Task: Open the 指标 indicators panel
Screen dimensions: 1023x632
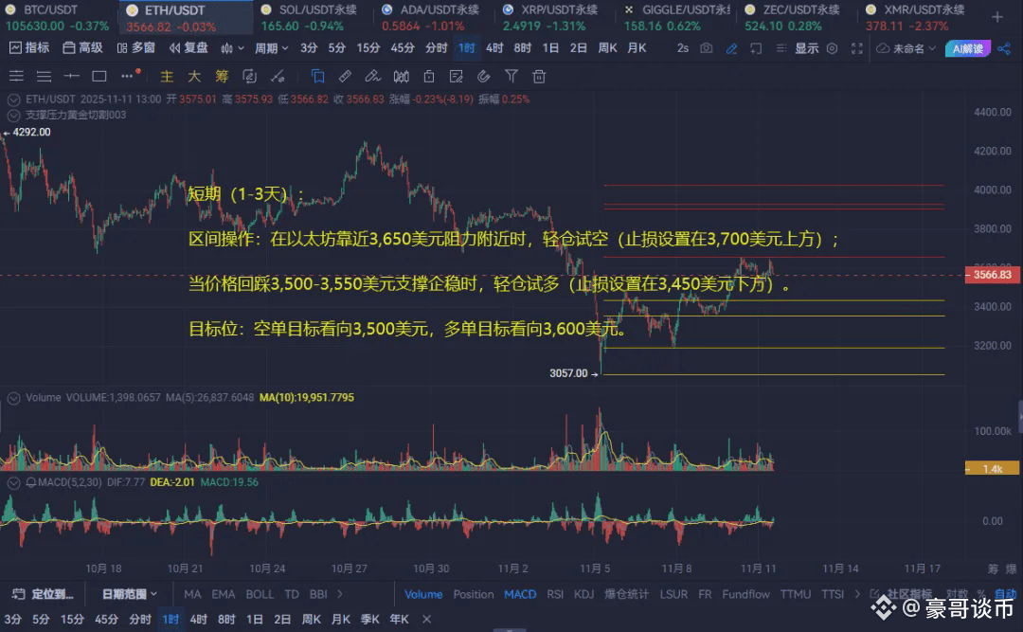Action: pyautogui.click(x=35, y=48)
